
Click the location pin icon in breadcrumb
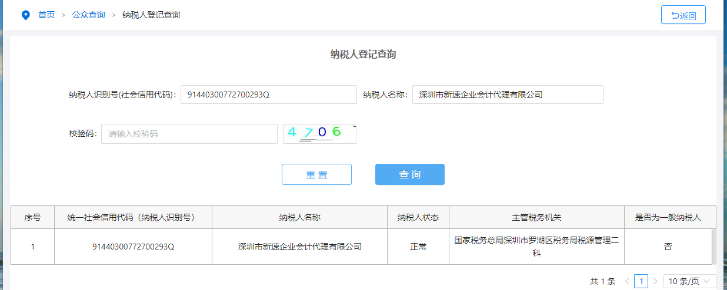pos(25,15)
